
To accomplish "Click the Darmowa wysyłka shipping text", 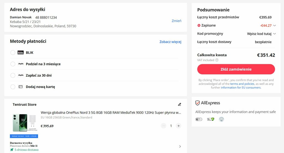I will (21, 143).
